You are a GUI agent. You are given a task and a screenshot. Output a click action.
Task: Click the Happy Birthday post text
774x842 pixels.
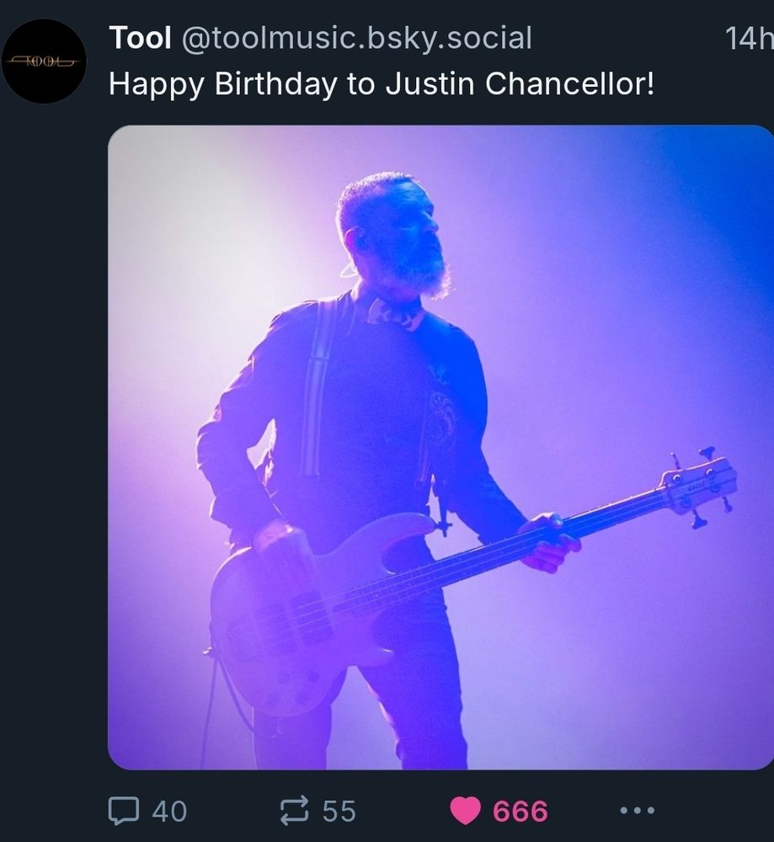click(x=382, y=84)
